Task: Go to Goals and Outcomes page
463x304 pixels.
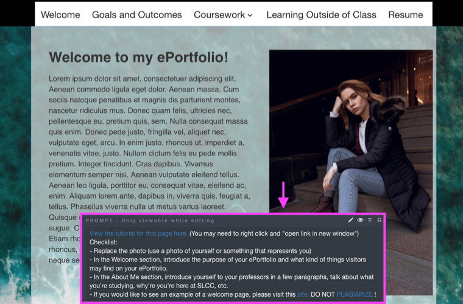Action: tap(136, 15)
